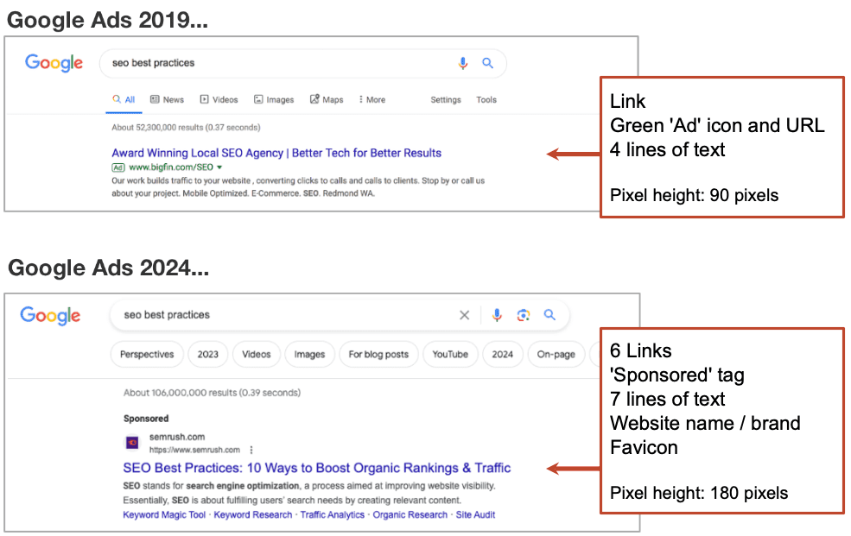
Task: Click the semrush.com favicon
Action: 132,443
